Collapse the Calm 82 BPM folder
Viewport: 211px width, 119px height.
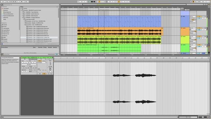pos(24,25)
